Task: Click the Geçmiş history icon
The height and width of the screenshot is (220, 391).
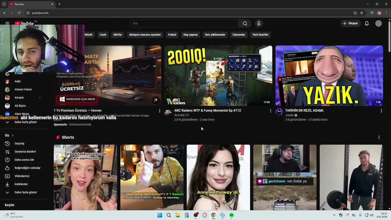Action: (7, 144)
